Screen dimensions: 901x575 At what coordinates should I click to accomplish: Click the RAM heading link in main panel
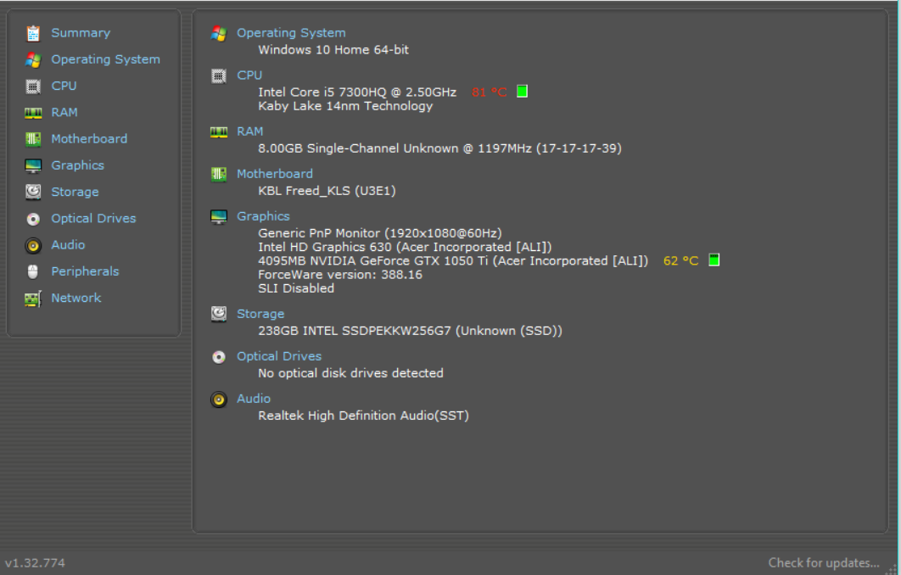point(250,131)
